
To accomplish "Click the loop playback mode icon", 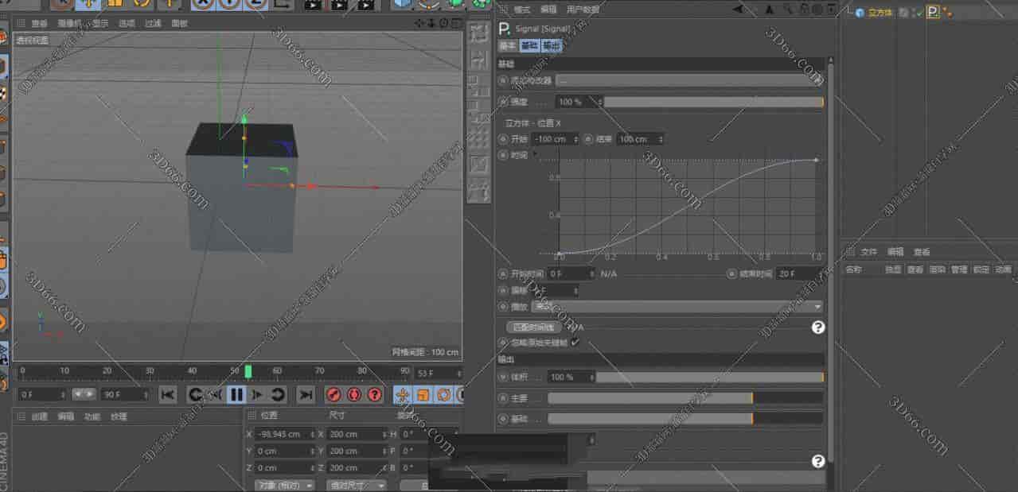I will point(275,394).
